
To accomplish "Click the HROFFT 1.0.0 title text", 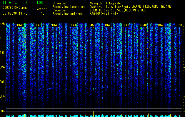I will coord(23,2).
